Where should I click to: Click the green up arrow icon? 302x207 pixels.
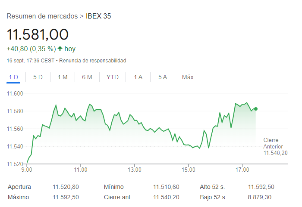click(60, 49)
